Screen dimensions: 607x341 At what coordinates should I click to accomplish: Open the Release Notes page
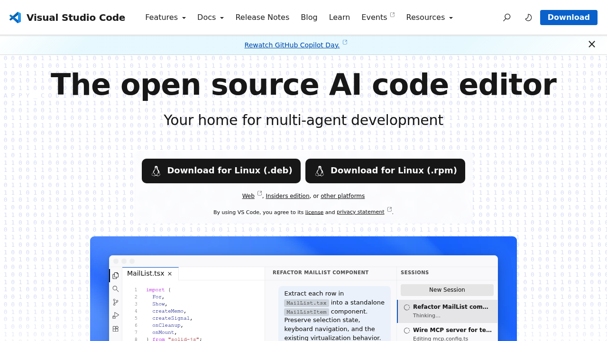[262, 18]
